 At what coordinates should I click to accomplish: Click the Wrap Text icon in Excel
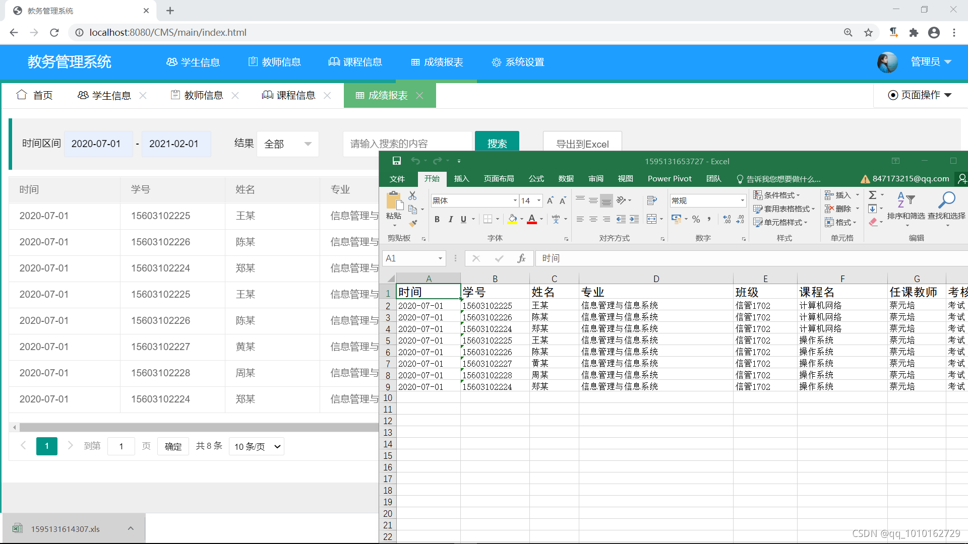click(x=652, y=200)
